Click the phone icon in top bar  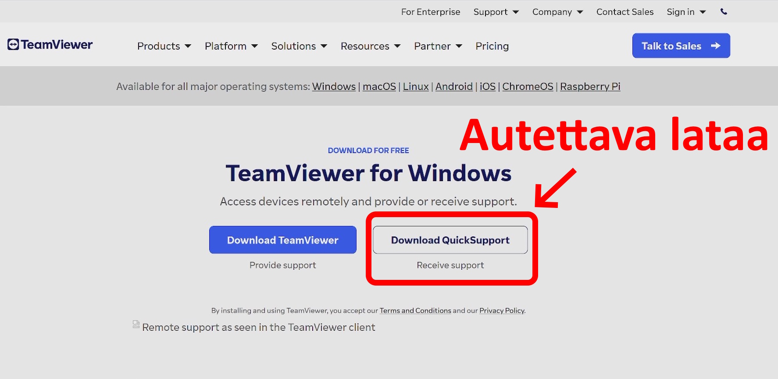[x=724, y=12]
